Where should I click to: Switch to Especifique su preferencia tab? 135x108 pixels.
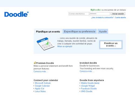pyautogui.click(x=80, y=31)
